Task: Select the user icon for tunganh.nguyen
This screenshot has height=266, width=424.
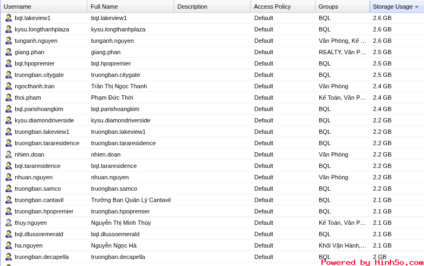Action: pos(8,41)
